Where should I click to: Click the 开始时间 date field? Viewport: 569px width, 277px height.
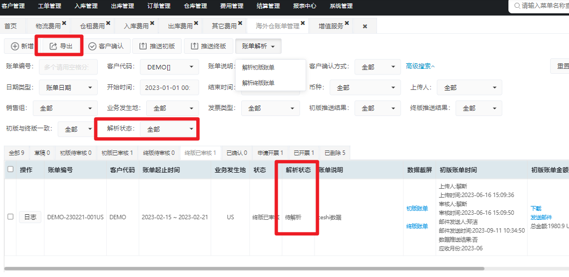pyautogui.click(x=169, y=87)
